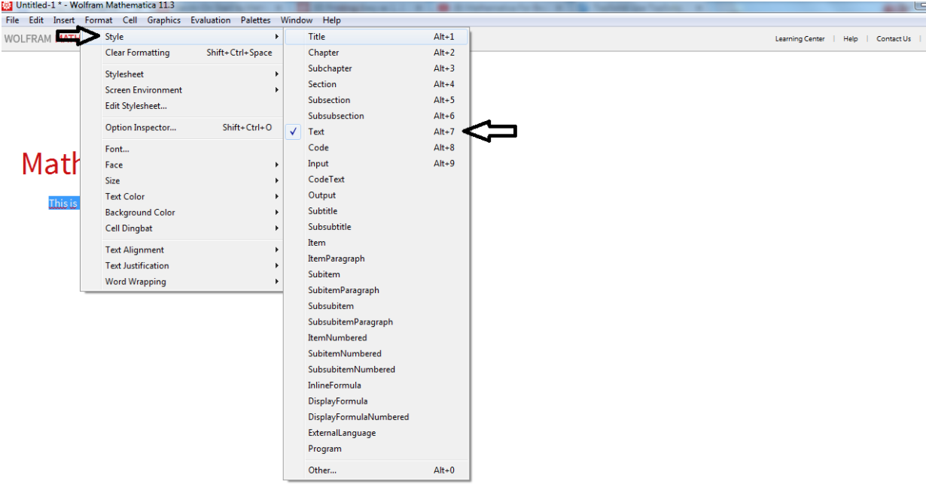926x496 pixels.
Task: Open the Cell menu
Action: coord(129,20)
